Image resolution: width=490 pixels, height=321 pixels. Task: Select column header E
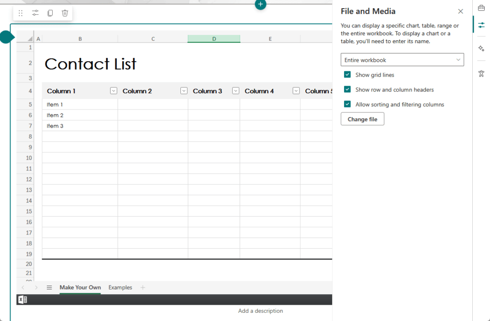(270, 39)
